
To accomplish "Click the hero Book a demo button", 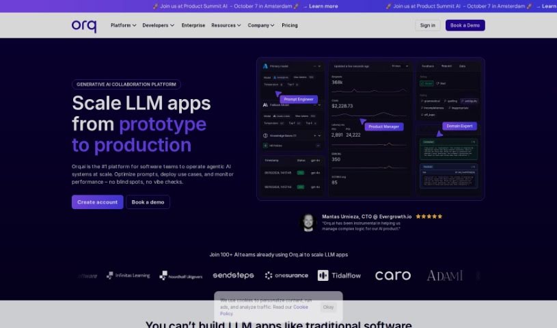I will [148, 202].
